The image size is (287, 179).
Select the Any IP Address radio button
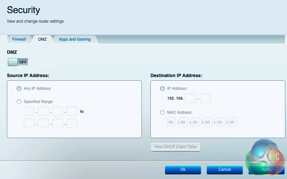tap(19, 89)
